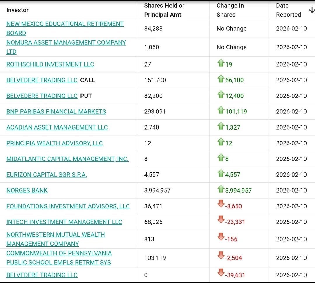The image size is (315, 283).
Task: Click green up arrow in Eurizon row
Action: point(221,173)
